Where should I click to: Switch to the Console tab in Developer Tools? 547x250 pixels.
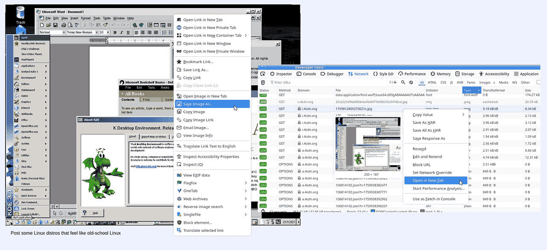306,74
